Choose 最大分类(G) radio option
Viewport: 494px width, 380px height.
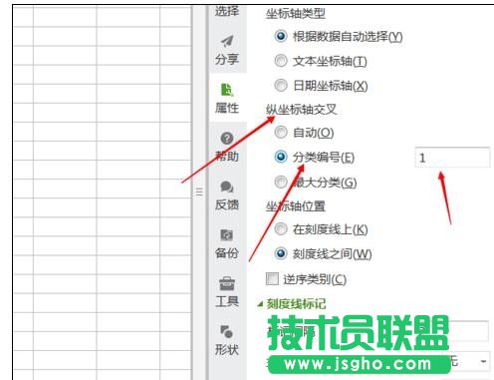(281, 182)
